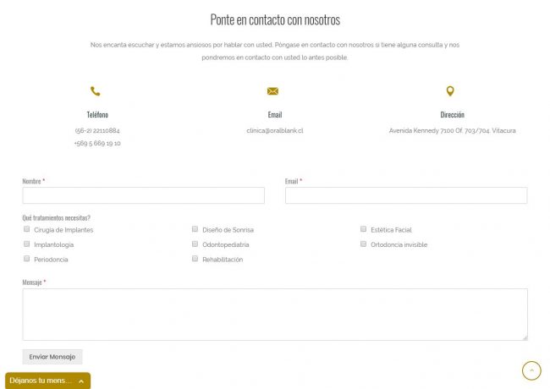Toggle the Rehabilitación checkbox

pyautogui.click(x=195, y=259)
